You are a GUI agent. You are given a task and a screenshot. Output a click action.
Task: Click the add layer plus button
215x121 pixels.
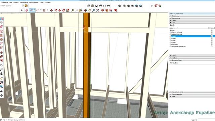pyautogui.click(x=171, y=25)
